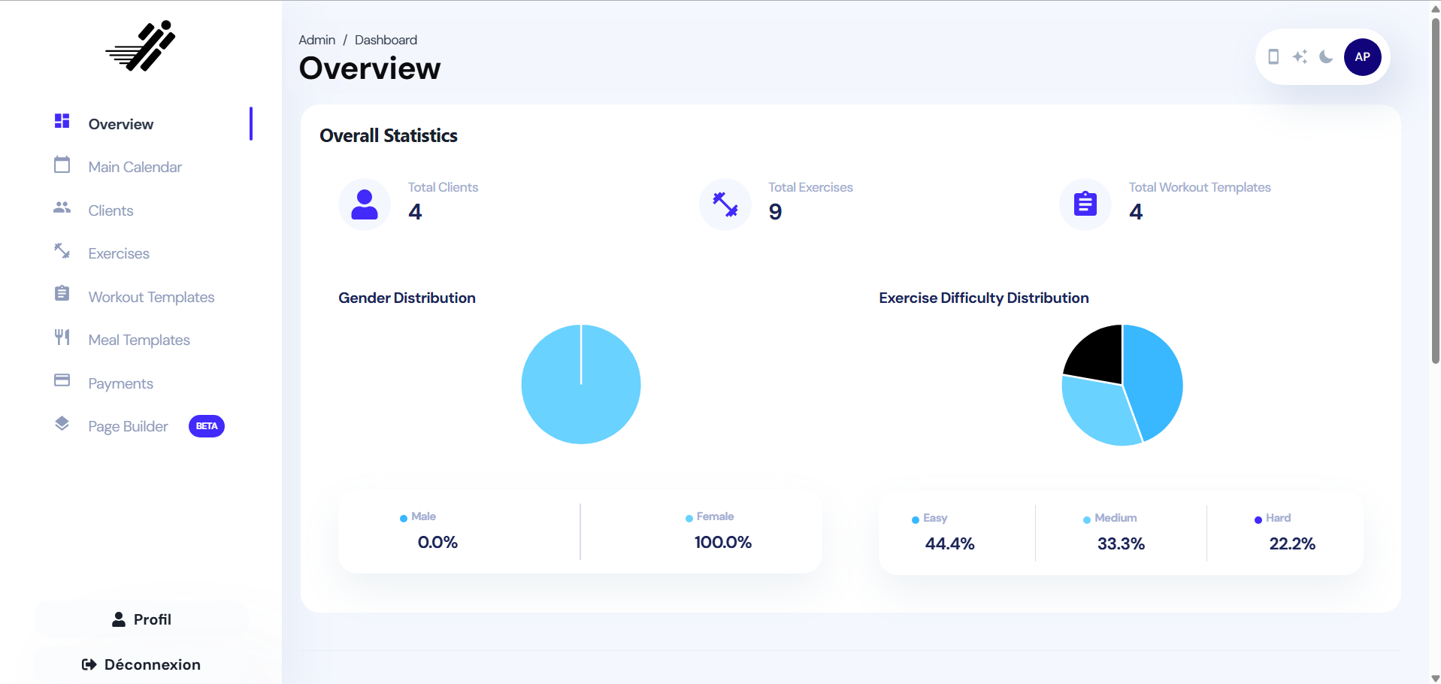Click the page's vertical scrollbar thumb

[x=1435, y=188]
